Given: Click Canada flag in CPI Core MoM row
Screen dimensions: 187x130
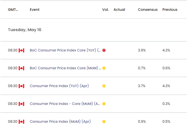Looking at the screenshot, I should point(21,104).
